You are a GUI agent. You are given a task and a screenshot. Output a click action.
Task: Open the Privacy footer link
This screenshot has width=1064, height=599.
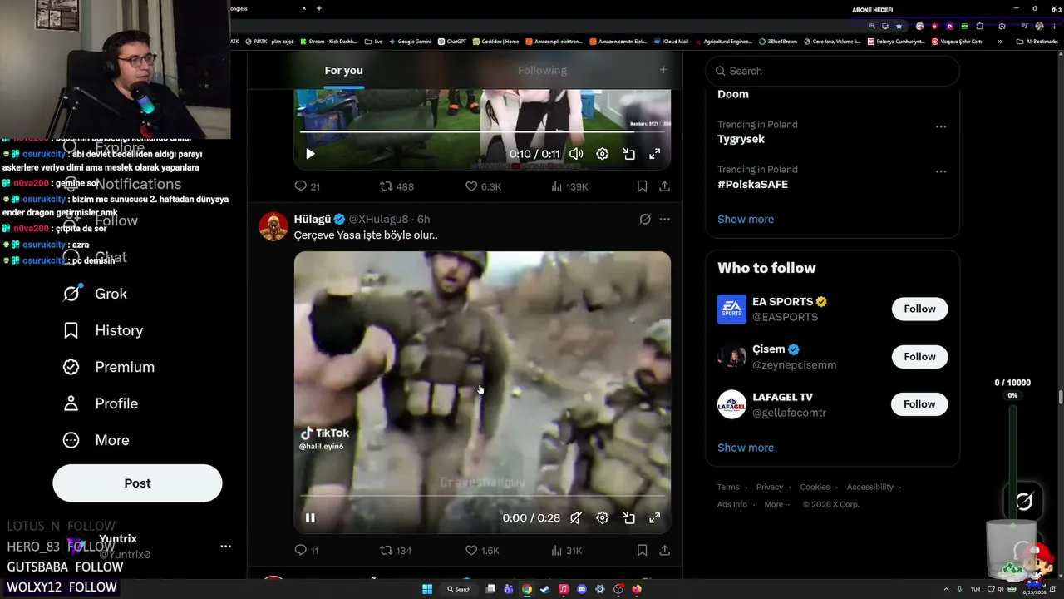pos(770,487)
